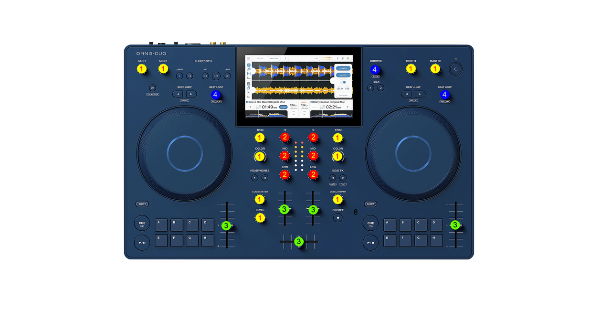Click left deck Beat Jump back arrow
The height and width of the screenshot is (311, 611).
(x=178, y=94)
